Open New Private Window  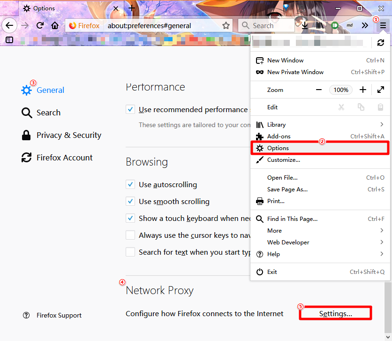(x=320, y=72)
